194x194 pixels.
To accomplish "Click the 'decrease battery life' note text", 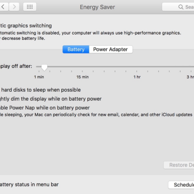I will (23, 38).
